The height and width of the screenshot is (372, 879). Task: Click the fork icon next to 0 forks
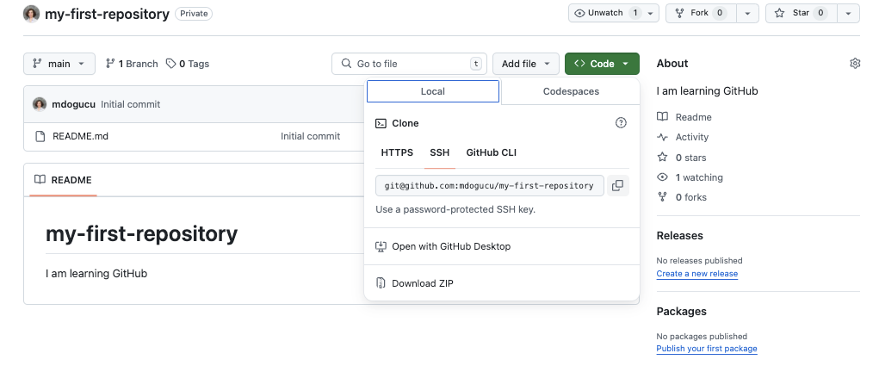pyautogui.click(x=663, y=197)
